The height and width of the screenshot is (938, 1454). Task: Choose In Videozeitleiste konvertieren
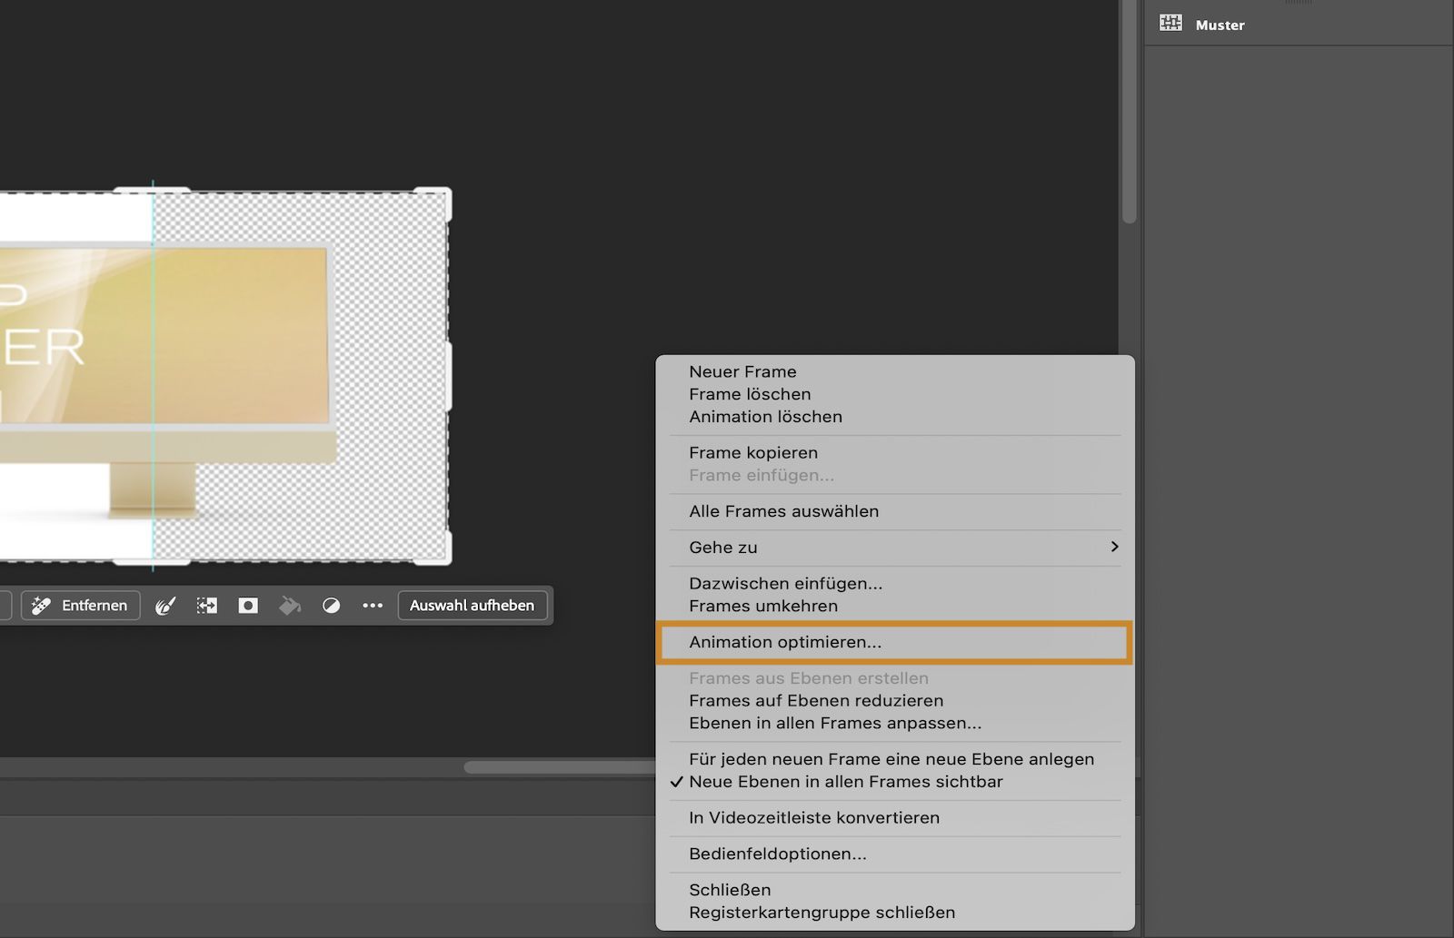pyautogui.click(x=814, y=817)
